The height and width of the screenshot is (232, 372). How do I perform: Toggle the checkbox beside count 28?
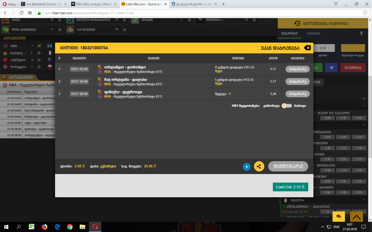point(124,20)
